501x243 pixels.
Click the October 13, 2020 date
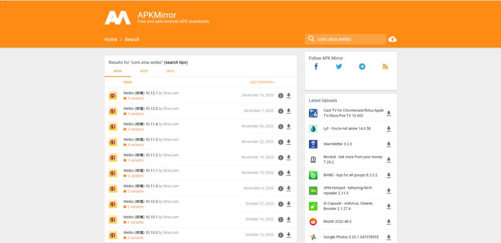click(259, 235)
